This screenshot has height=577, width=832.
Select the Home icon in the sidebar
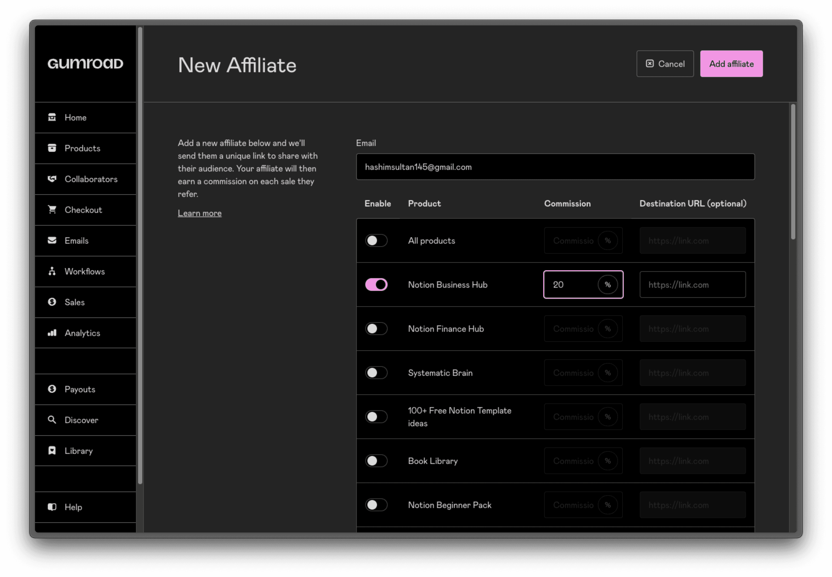(x=52, y=117)
